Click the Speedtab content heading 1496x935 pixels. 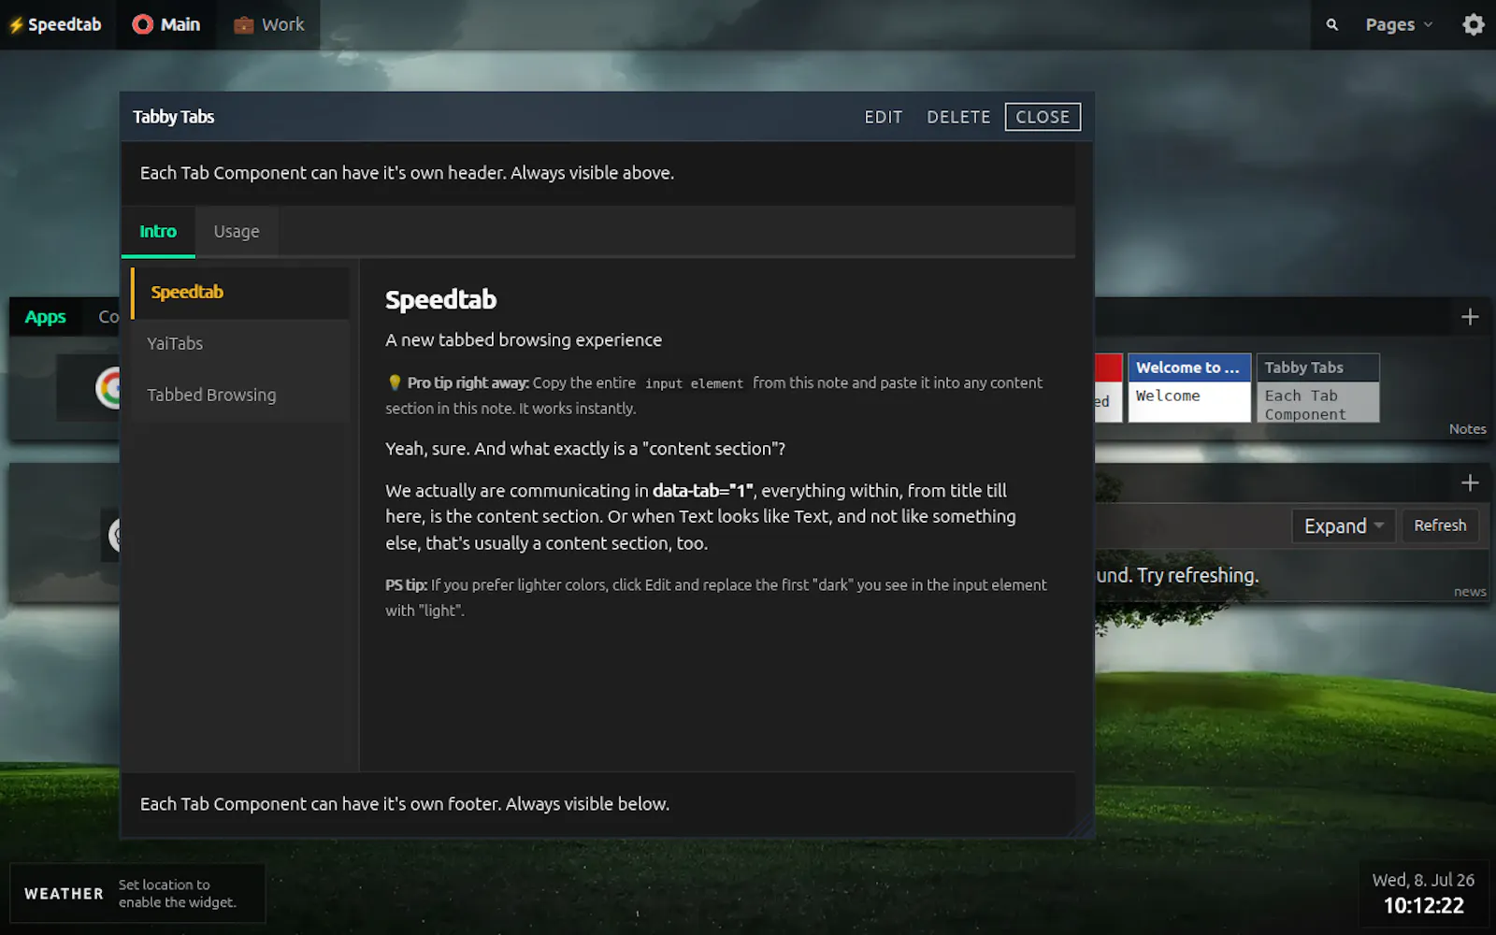pos(441,299)
